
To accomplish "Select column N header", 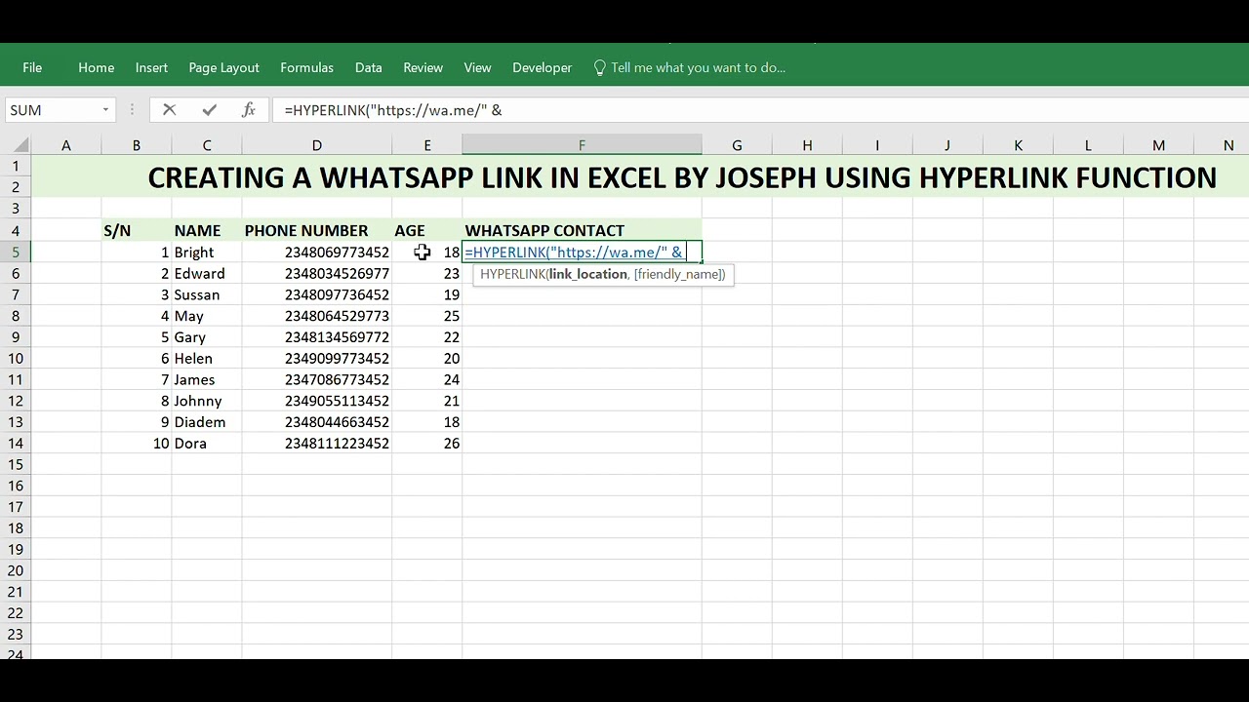I will pyautogui.click(x=1228, y=145).
